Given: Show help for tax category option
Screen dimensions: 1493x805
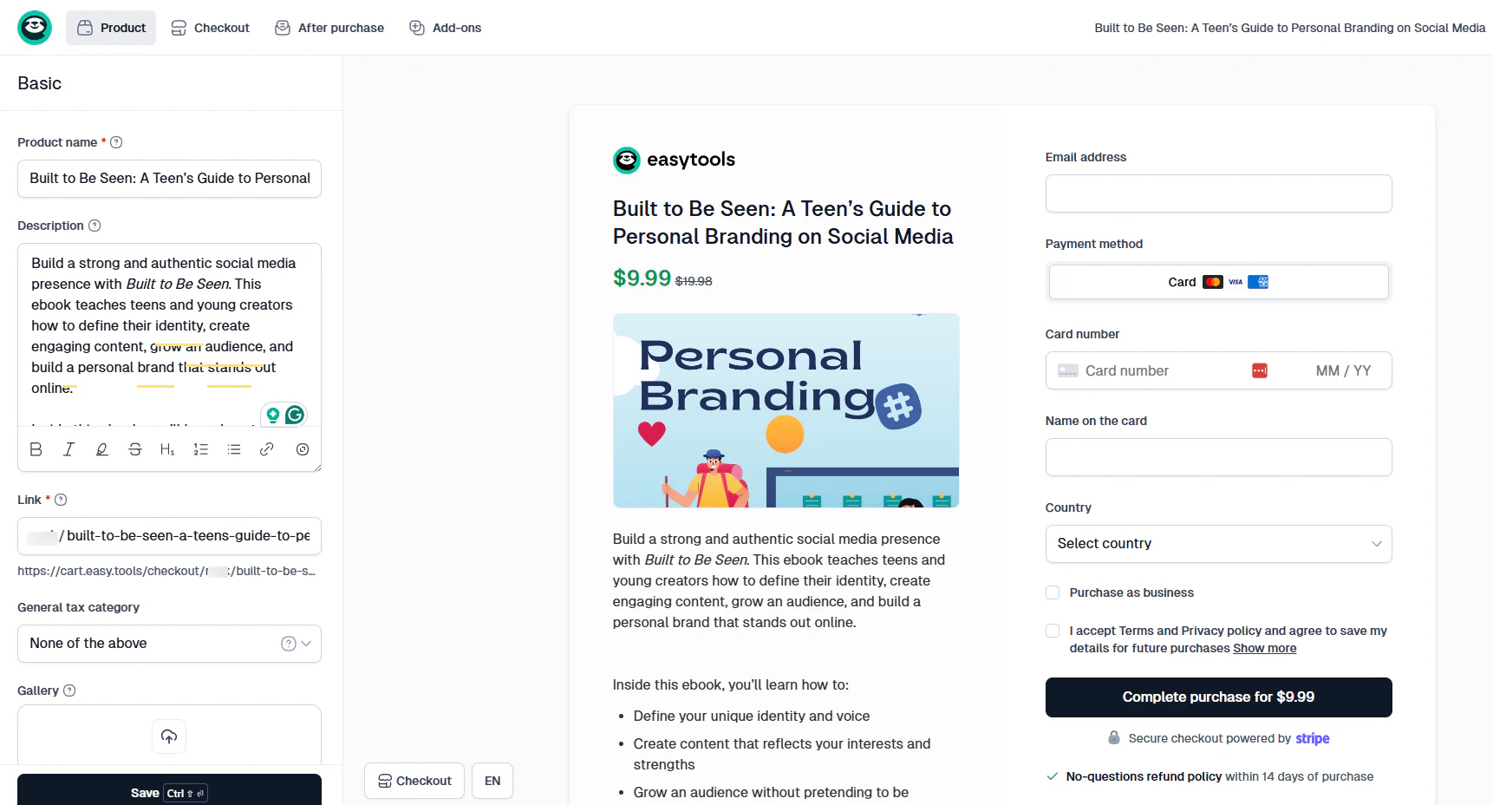Looking at the screenshot, I should coord(288,644).
